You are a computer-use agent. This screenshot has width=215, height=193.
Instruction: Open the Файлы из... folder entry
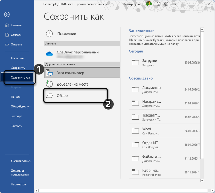coord(165,158)
